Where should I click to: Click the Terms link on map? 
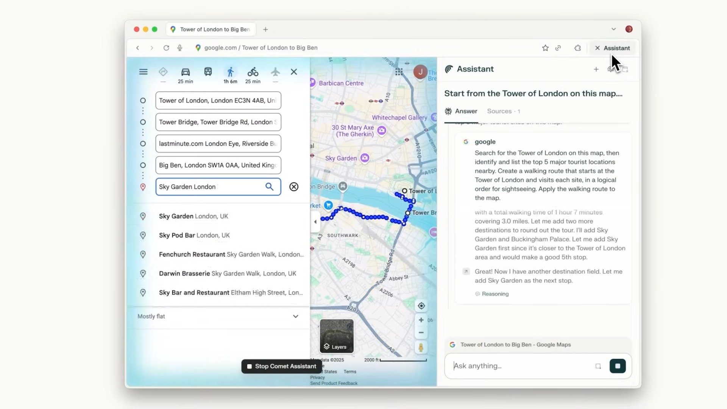tap(350, 372)
